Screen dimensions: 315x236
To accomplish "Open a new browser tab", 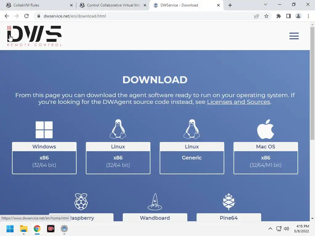I will [230, 5].
